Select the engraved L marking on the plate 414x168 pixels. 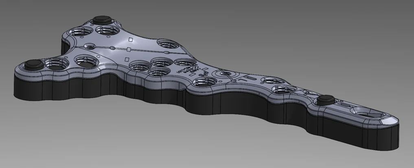pyautogui.click(x=242, y=80)
